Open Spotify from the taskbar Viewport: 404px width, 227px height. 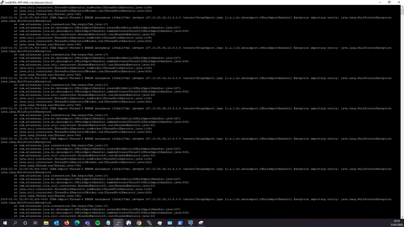pyautogui.click(x=97, y=223)
